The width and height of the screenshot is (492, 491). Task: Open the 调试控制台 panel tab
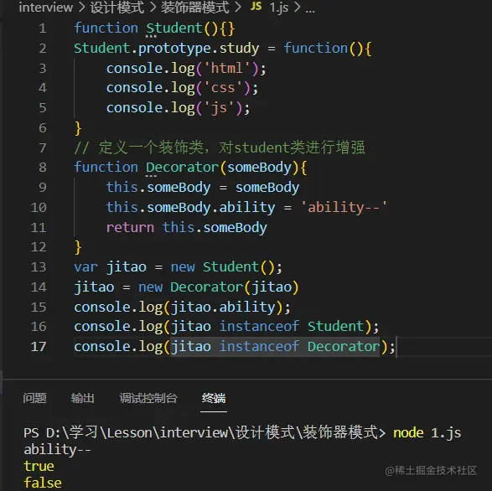[x=148, y=398]
